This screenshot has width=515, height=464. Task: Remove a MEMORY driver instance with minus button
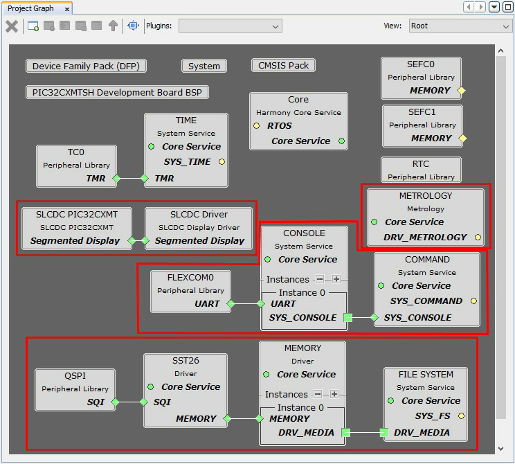[318, 394]
